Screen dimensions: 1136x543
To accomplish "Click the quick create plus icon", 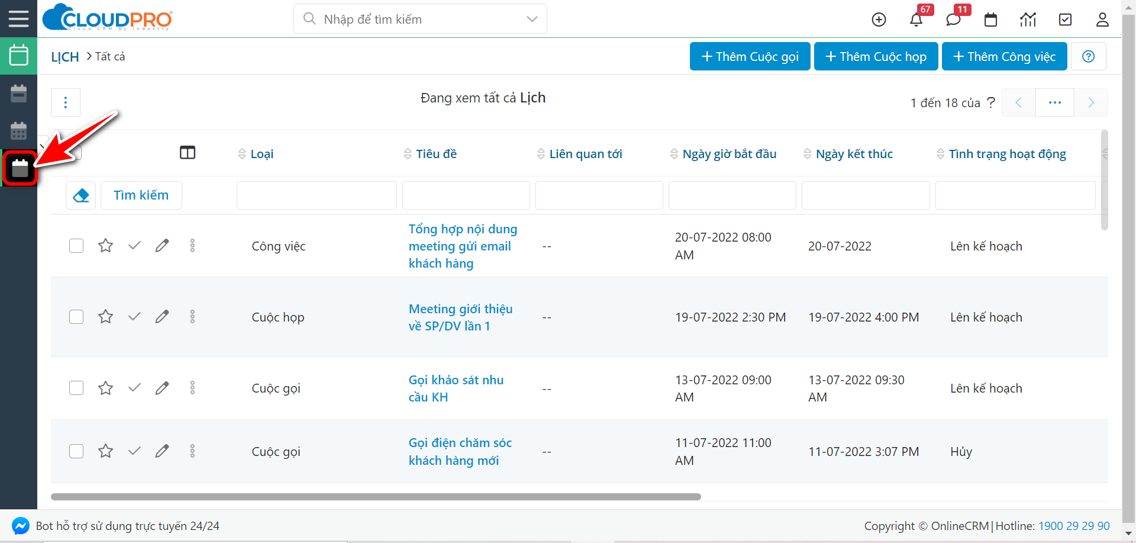I will [879, 20].
